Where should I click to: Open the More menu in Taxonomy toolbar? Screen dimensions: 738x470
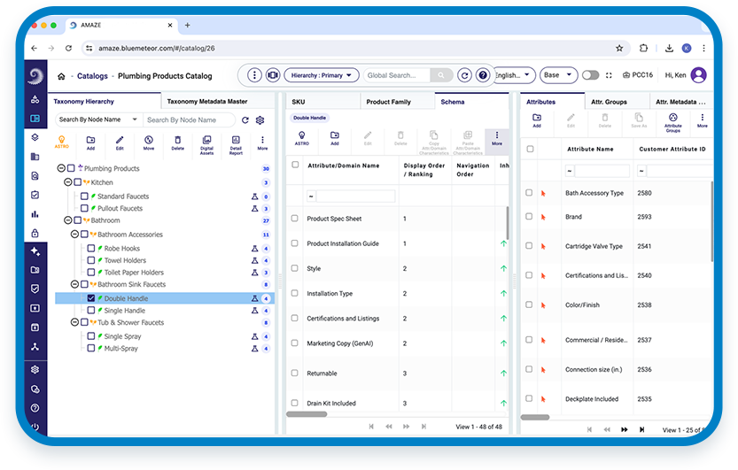262,143
